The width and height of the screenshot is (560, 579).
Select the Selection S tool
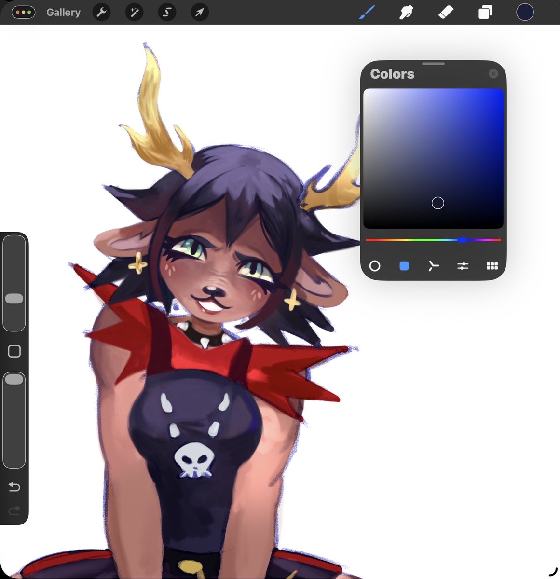(x=167, y=13)
